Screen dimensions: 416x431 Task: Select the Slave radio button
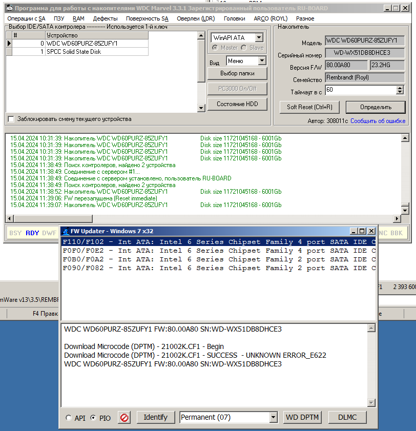[244, 48]
